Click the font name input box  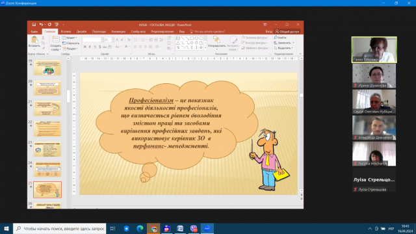click(92, 40)
